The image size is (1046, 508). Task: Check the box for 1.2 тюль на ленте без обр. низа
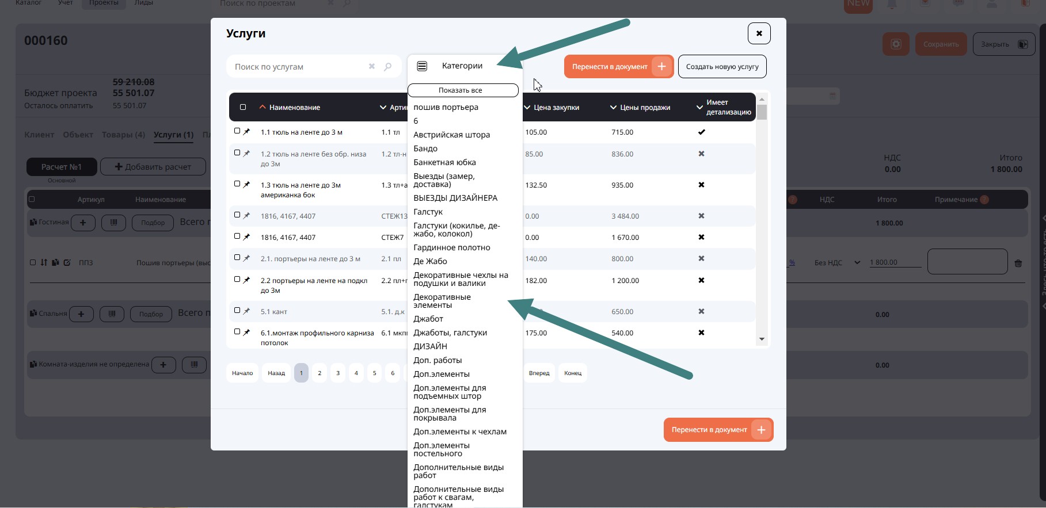tap(237, 153)
